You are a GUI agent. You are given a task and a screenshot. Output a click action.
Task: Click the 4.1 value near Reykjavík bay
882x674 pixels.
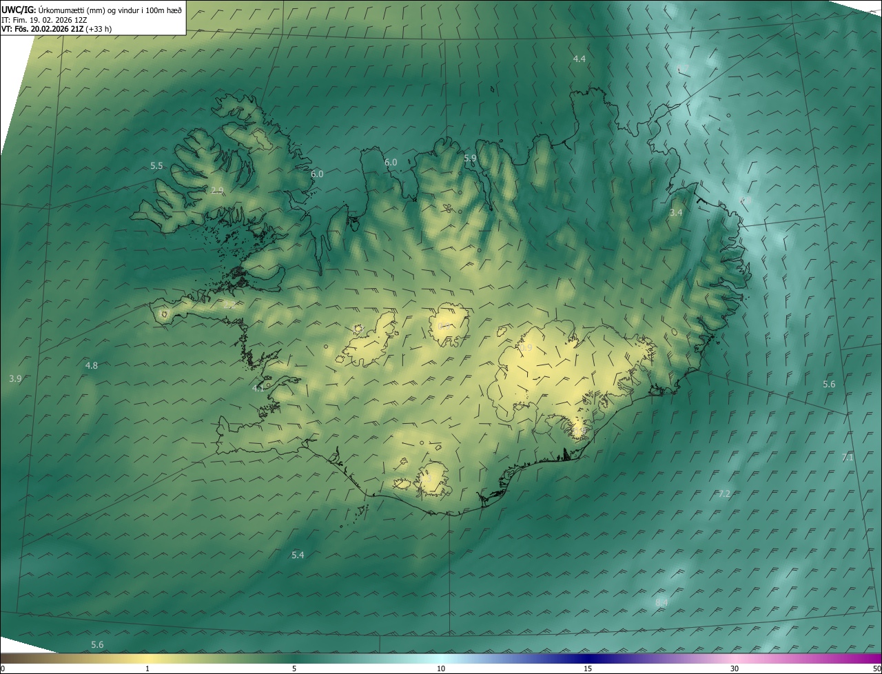point(258,389)
